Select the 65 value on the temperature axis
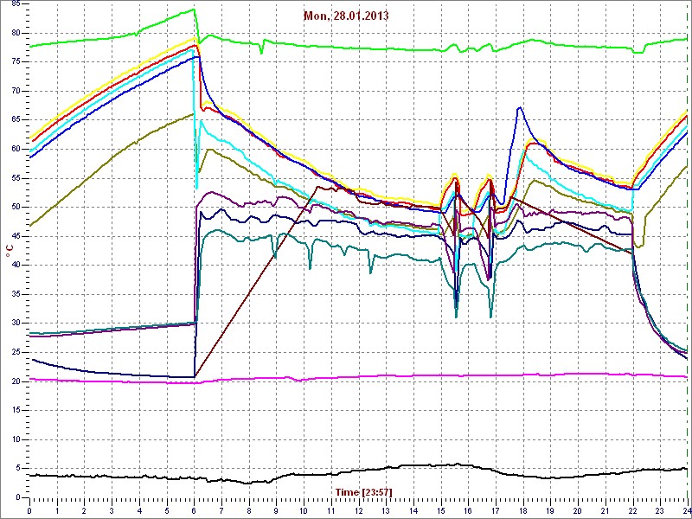This screenshot has height=519, width=692. coord(15,120)
